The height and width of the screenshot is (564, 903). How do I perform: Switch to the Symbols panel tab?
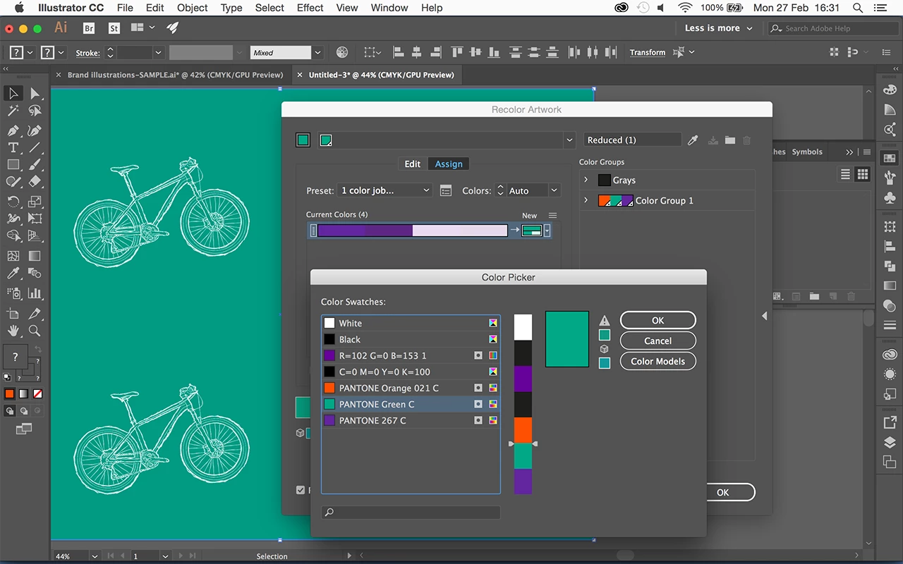coord(807,152)
